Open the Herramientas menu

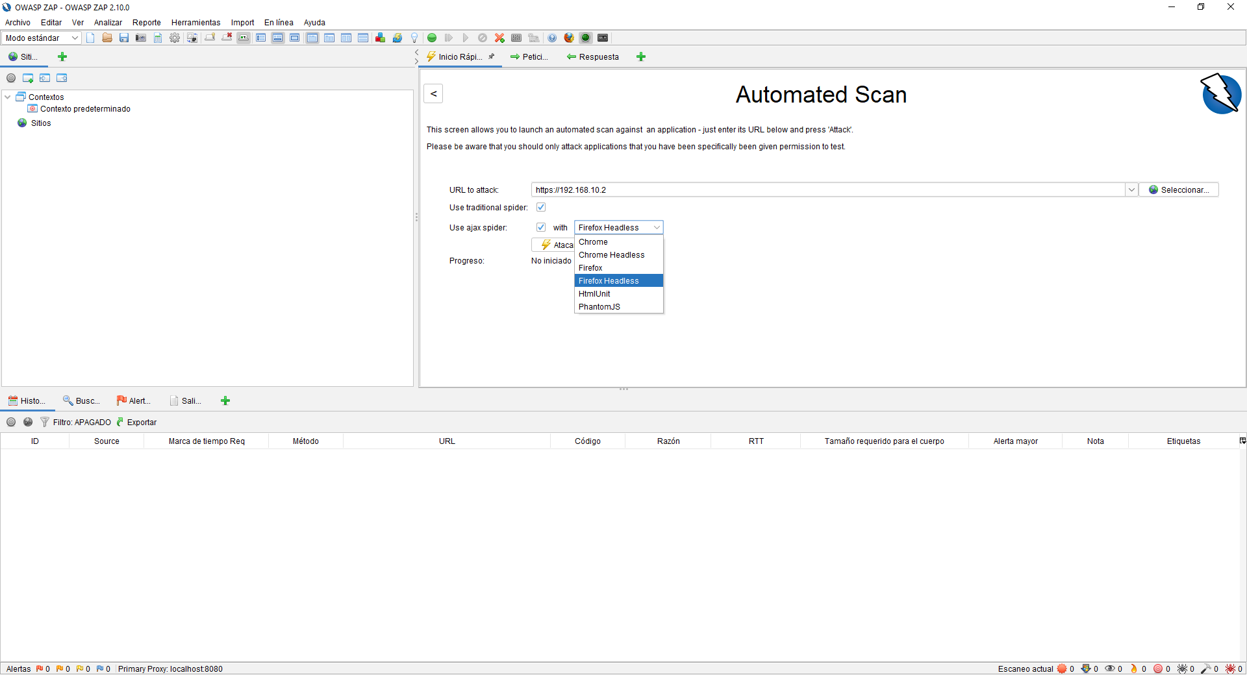coord(195,23)
